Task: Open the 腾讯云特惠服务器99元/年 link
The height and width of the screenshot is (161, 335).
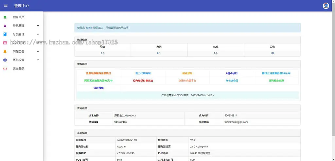Action: [276, 73]
